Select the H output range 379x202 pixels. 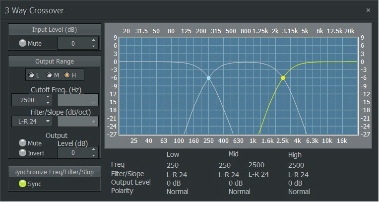click(67, 75)
